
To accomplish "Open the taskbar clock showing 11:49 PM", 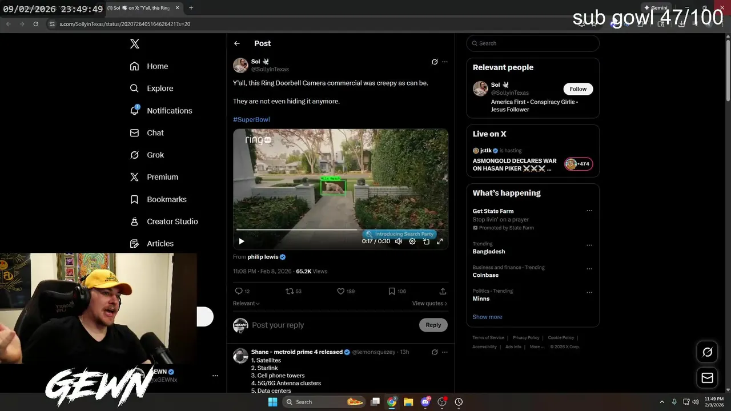I will (714, 402).
